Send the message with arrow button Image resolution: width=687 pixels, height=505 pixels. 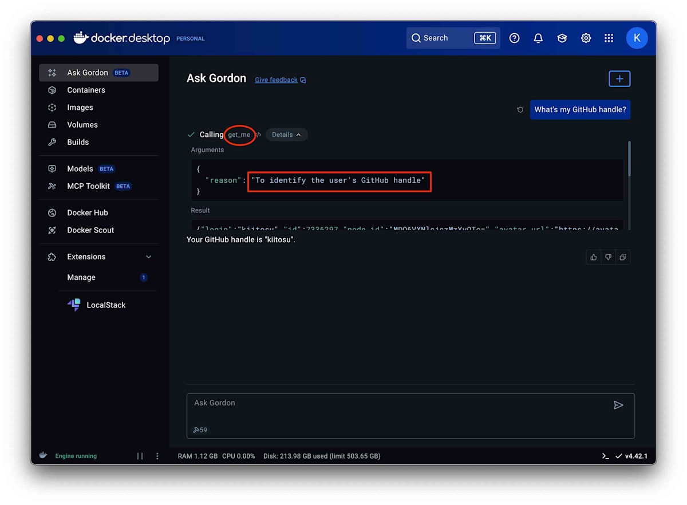click(x=618, y=405)
